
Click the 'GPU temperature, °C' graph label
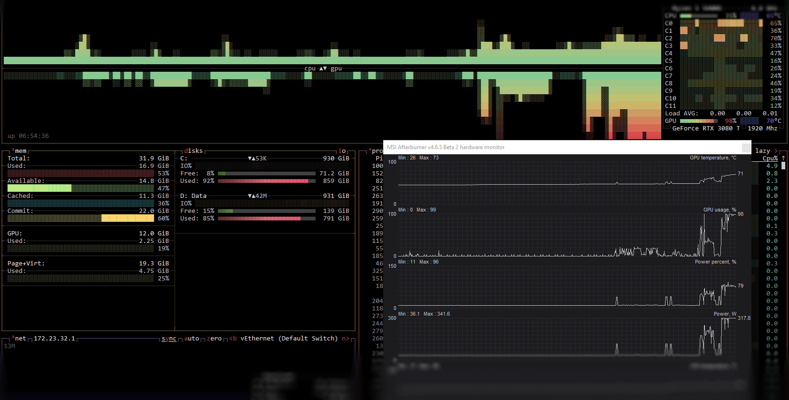[713, 158]
